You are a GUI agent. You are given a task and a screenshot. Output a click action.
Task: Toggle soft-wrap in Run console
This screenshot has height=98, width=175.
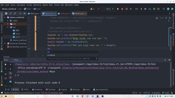10,73
